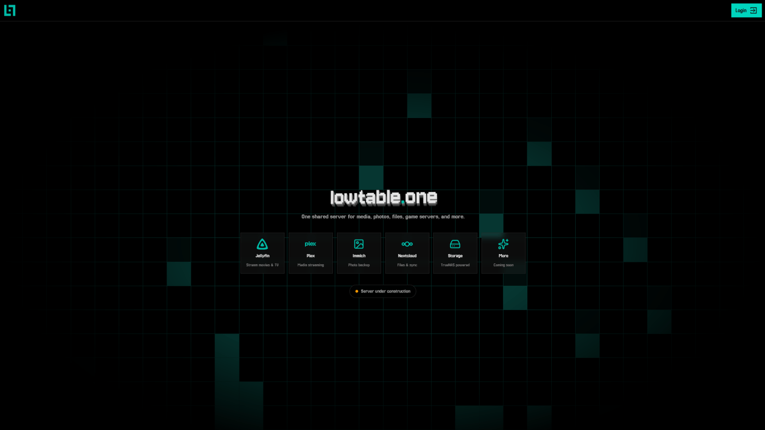Click the arrow icon inside the Login button
This screenshot has width=765, height=430.
753,10
